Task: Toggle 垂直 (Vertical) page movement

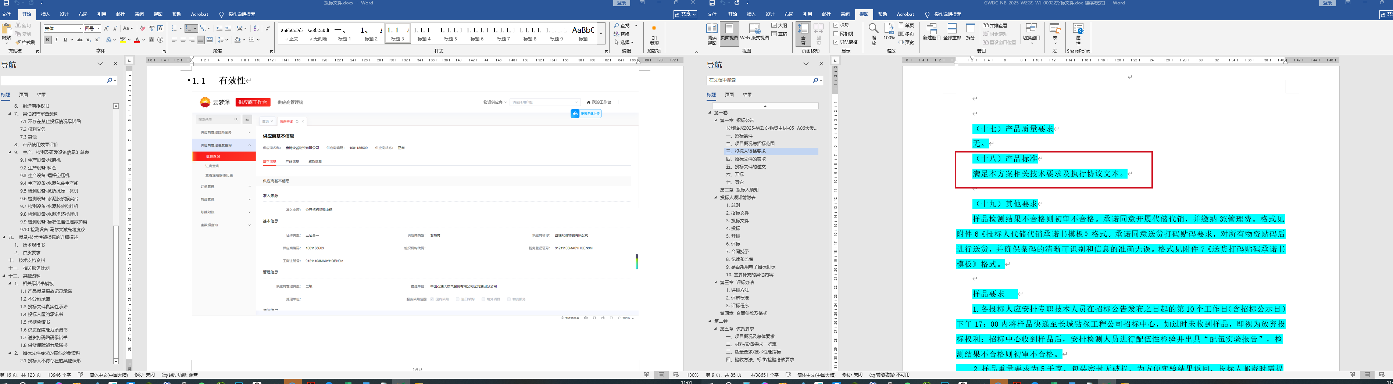Action: 803,34
